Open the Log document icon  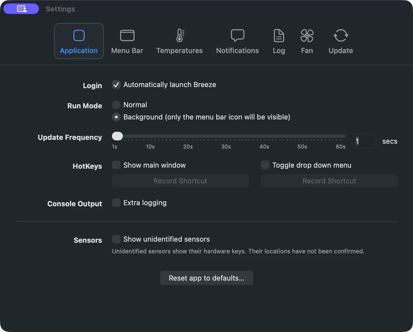point(279,36)
